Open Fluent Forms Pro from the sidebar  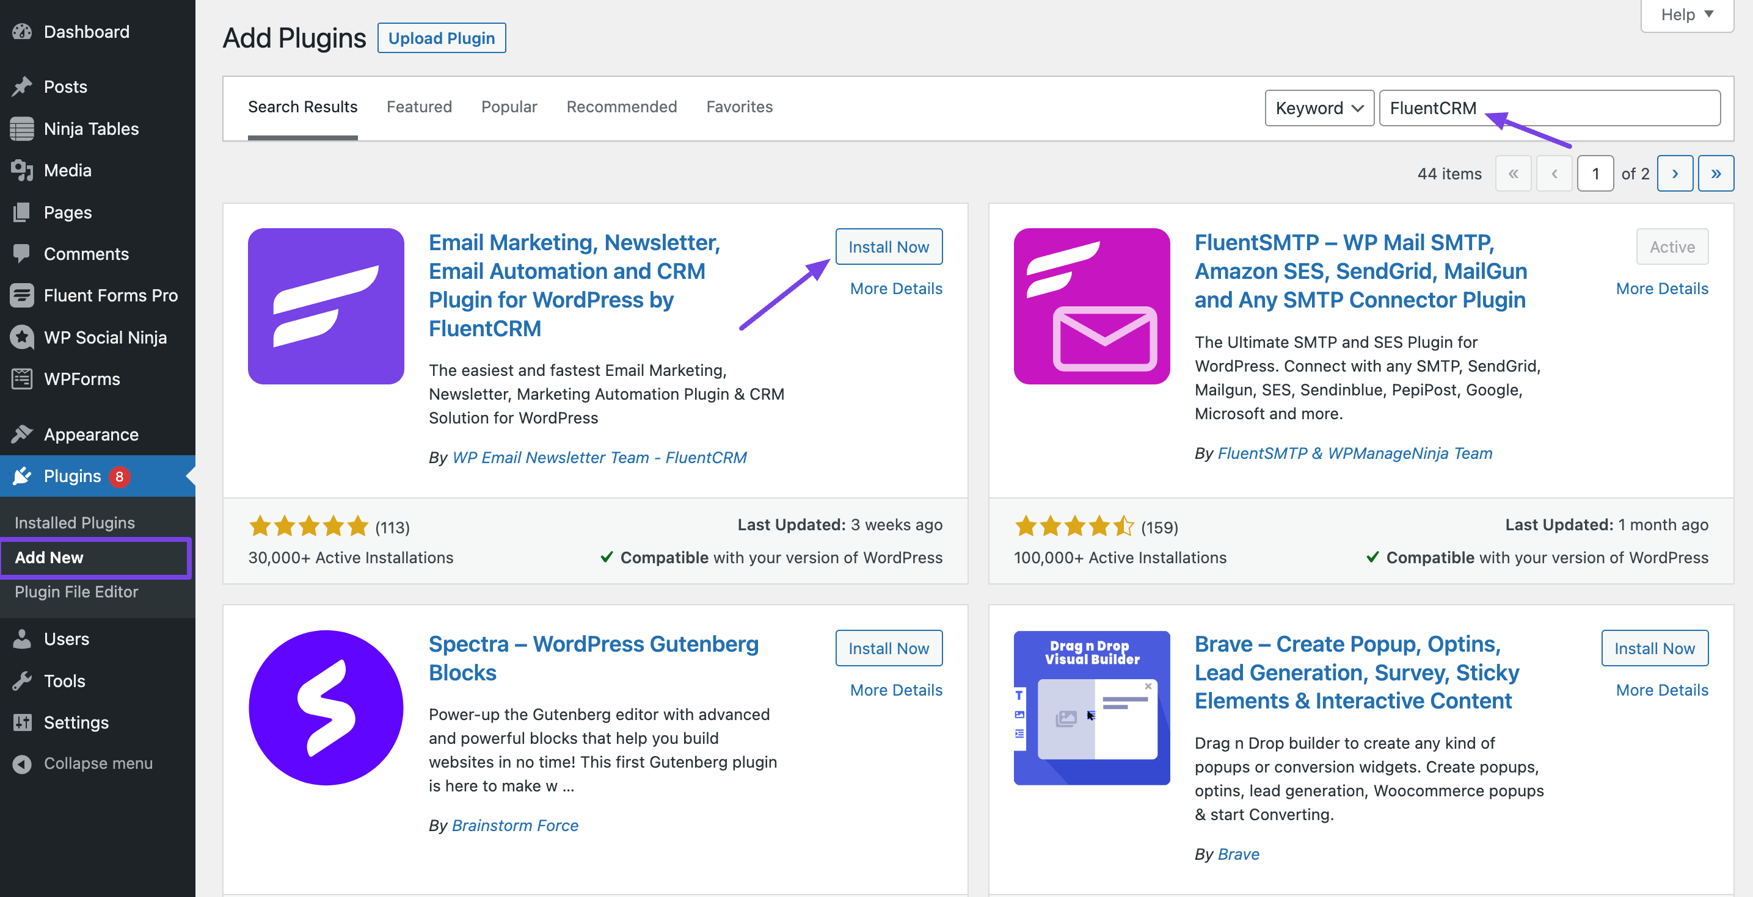(x=23, y=295)
